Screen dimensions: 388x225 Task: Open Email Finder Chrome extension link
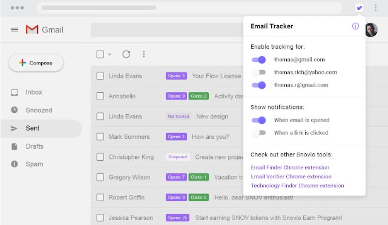tap(290, 167)
